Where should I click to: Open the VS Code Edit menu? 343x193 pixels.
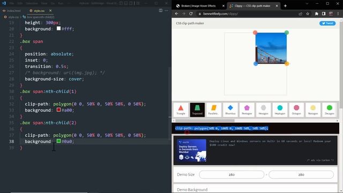20,3
